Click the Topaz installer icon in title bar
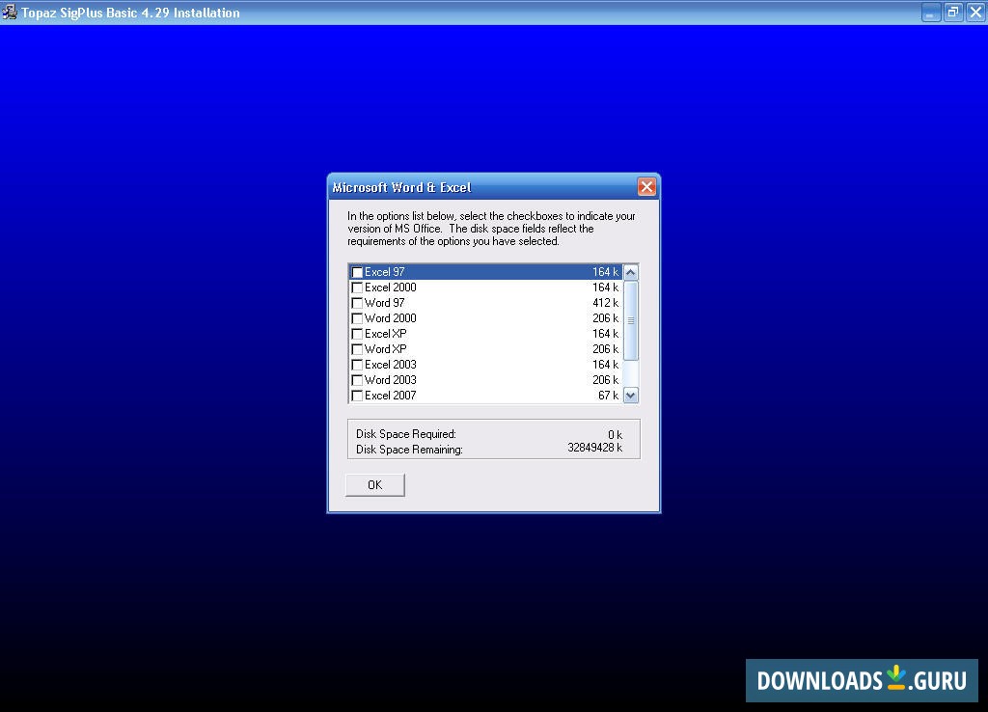 coord(10,12)
